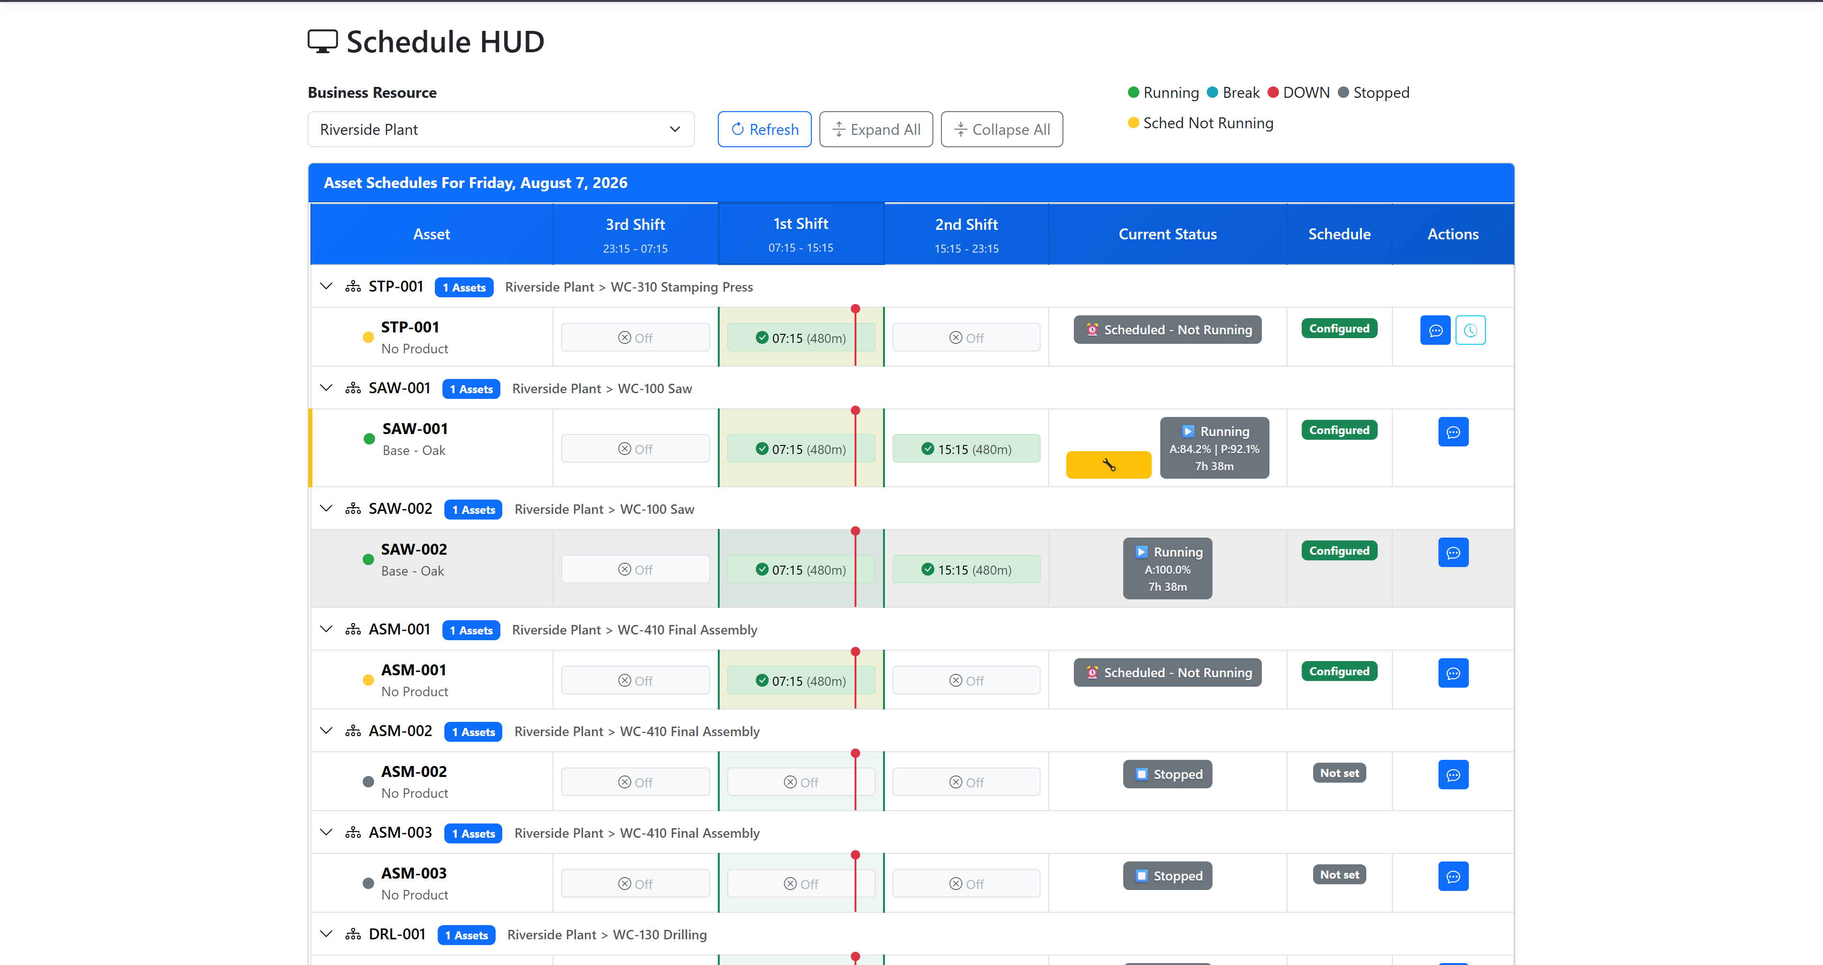Screen dimensions: 1823x965
Task: Click the Refresh button
Action: [x=764, y=130]
